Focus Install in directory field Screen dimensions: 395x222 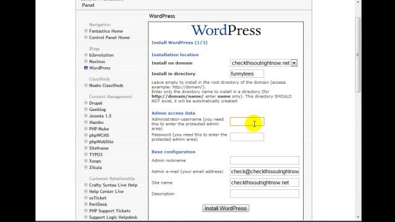coord(247,74)
